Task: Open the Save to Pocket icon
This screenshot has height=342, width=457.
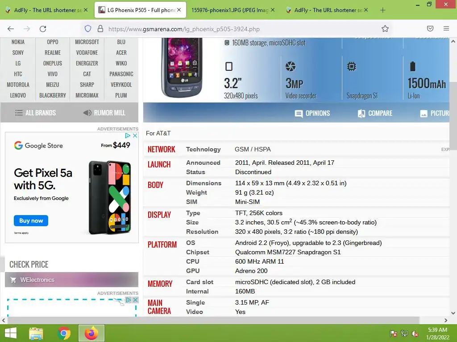Action: pyautogui.click(x=430, y=28)
